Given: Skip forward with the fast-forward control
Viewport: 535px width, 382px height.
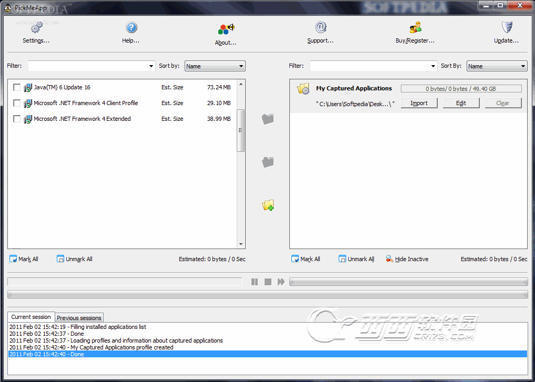Looking at the screenshot, I should click(281, 282).
